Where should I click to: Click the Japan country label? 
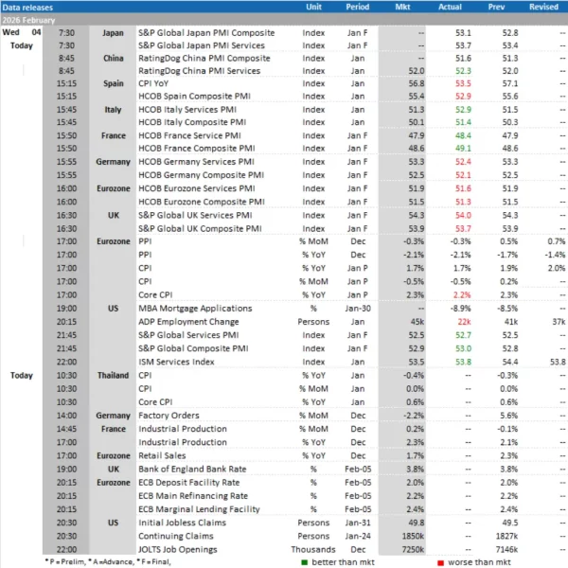[113, 31]
